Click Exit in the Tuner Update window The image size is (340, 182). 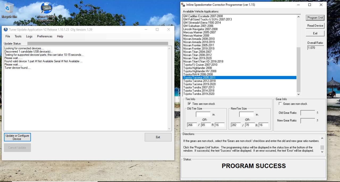coord(158,137)
